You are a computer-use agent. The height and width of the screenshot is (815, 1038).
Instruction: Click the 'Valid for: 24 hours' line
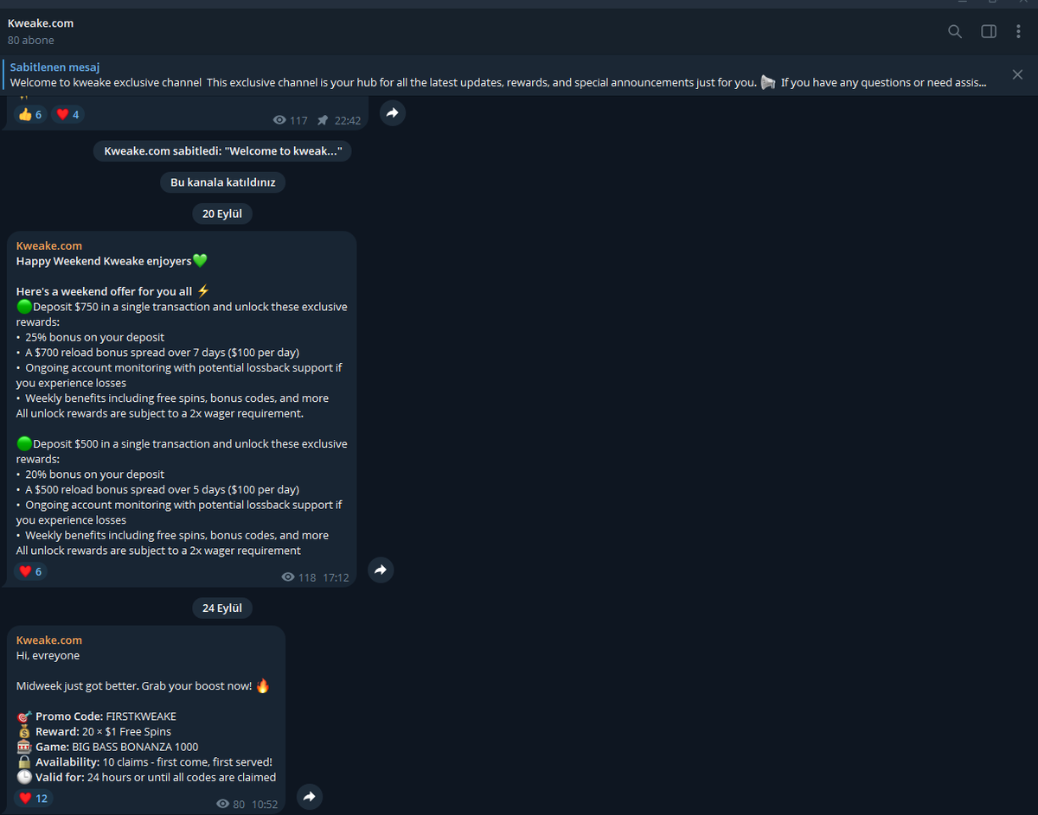coord(146,777)
